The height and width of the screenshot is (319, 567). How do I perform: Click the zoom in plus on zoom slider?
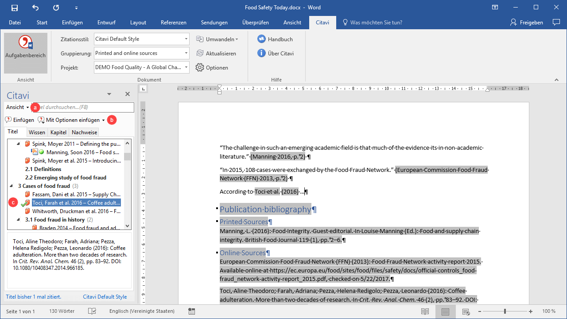(x=531, y=311)
